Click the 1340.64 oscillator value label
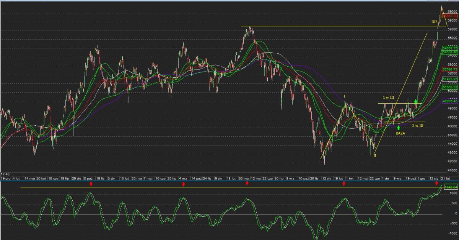The width and height of the screenshot is (459, 240). click(x=450, y=187)
